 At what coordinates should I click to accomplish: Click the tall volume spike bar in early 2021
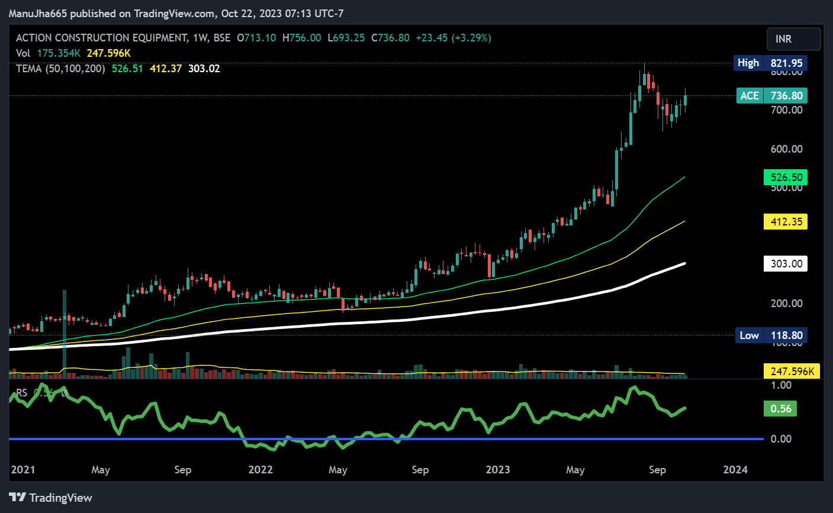[x=65, y=334]
